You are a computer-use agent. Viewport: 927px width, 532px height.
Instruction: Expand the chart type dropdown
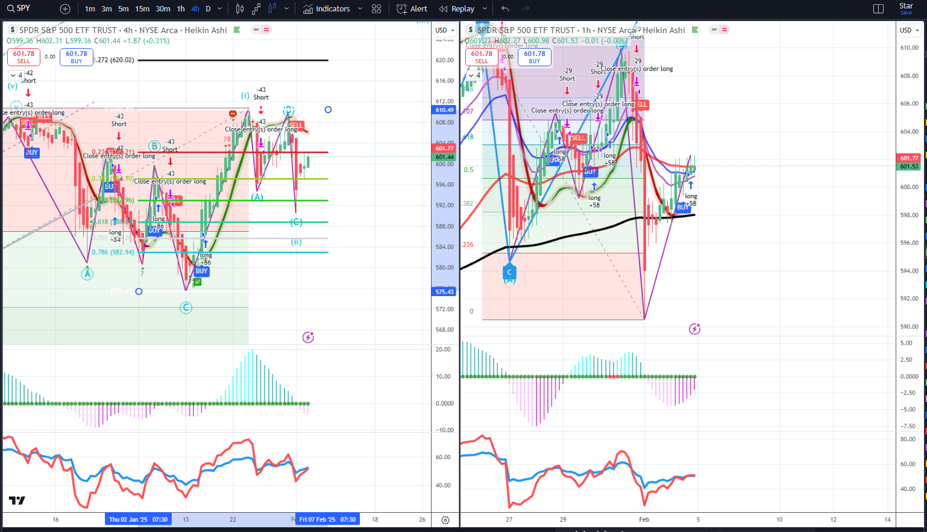tap(286, 9)
